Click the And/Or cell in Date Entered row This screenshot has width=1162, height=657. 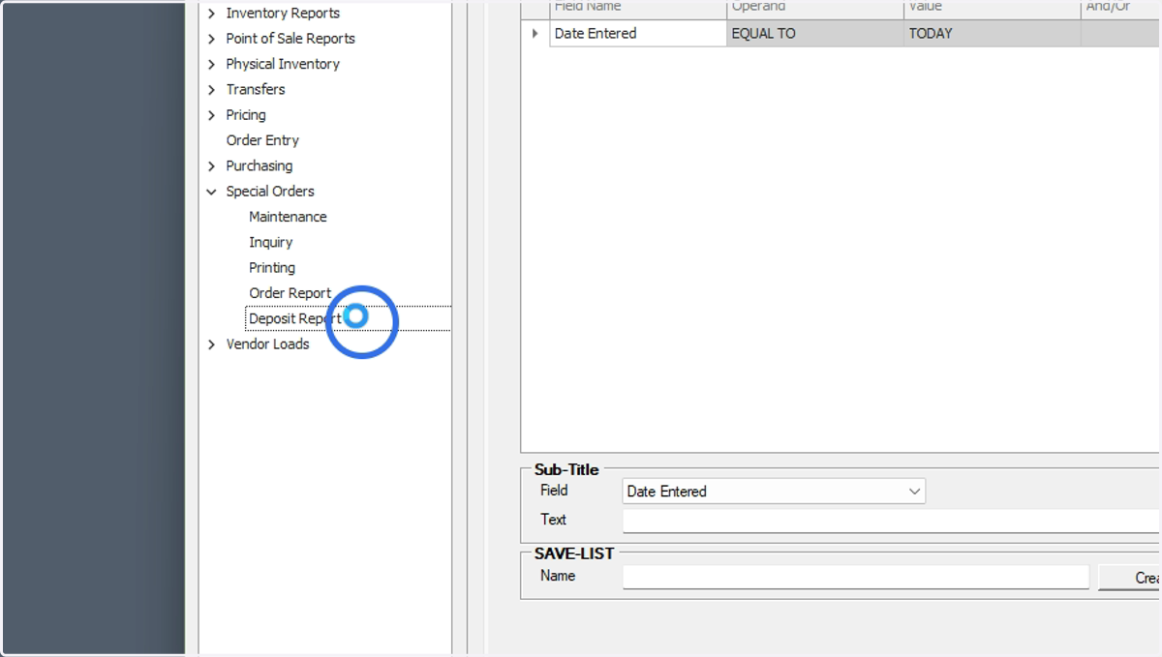(1121, 33)
